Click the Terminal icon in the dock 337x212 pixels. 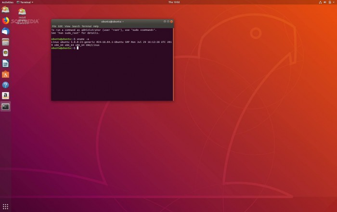(x=5, y=106)
